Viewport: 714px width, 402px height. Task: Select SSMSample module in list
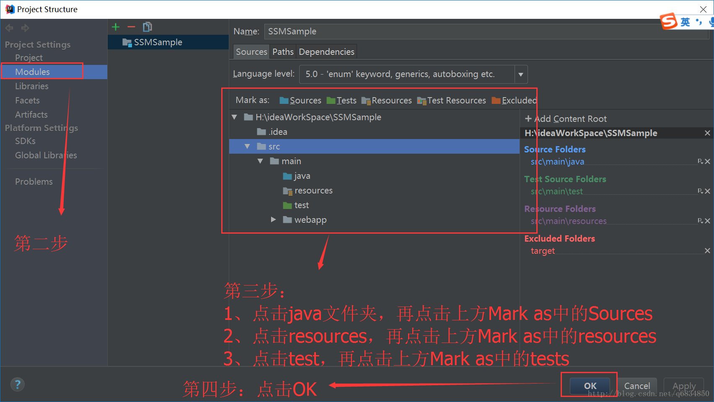[168, 42]
